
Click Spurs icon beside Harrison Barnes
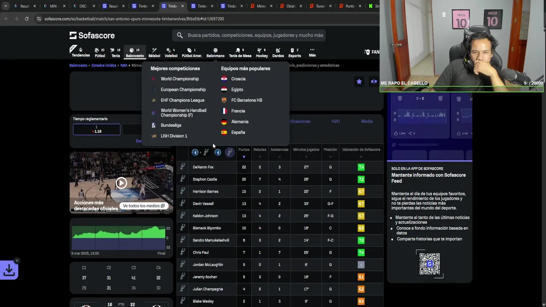click(x=183, y=191)
